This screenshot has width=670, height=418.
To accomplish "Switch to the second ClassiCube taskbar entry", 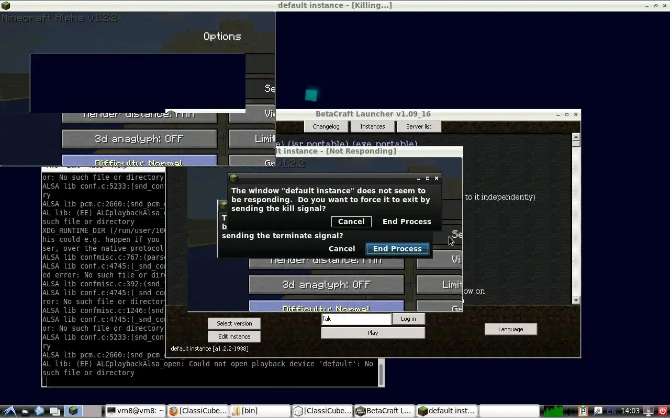I will [x=322, y=411].
